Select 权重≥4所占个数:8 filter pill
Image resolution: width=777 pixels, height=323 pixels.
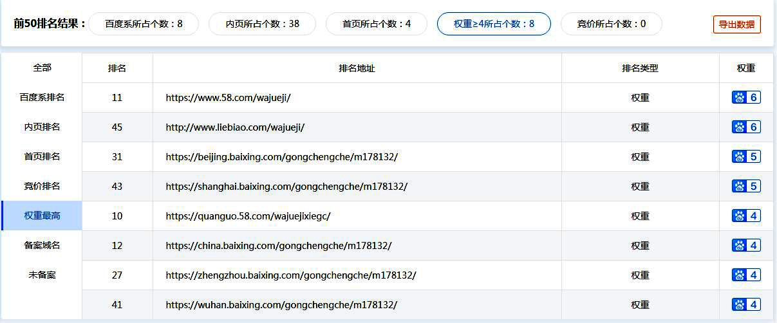[x=494, y=24]
